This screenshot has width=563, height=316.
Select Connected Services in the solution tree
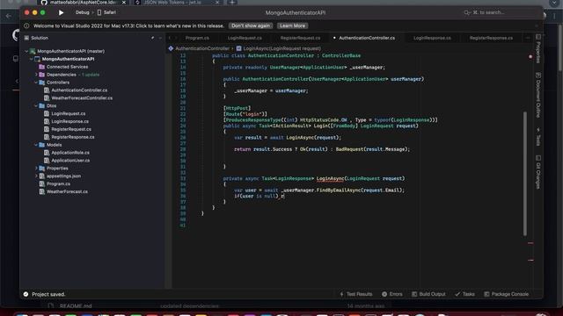point(67,67)
